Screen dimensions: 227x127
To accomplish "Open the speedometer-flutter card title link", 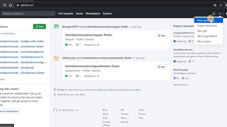I will [92, 66].
